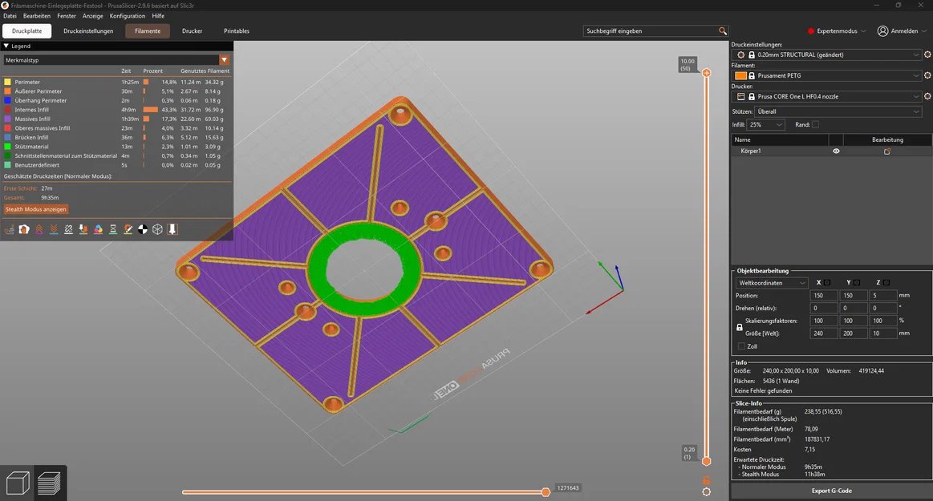Open the Merkmalstyp view type dropdown
The width and height of the screenshot is (933, 501).
(x=116, y=60)
